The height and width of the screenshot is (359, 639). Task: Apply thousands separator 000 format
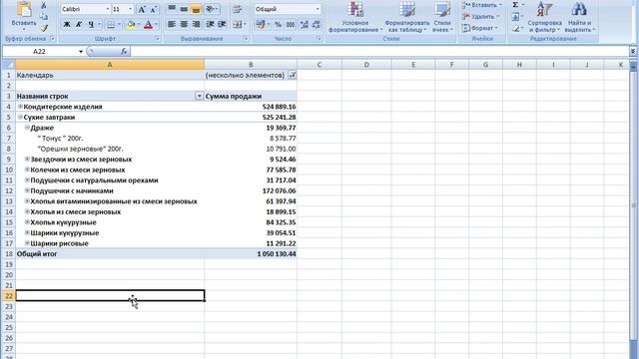point(291,24)
